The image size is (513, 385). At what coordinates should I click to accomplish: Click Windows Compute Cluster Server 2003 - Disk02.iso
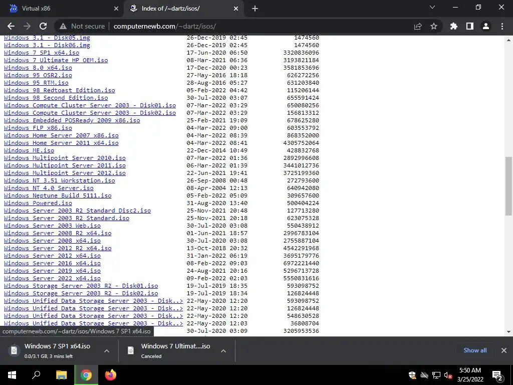click(x=90, y=113)
